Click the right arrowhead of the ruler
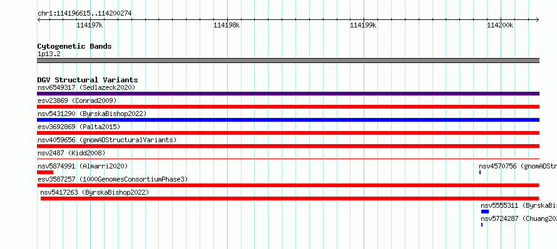 pyautogui.click(x=538, y=19)
